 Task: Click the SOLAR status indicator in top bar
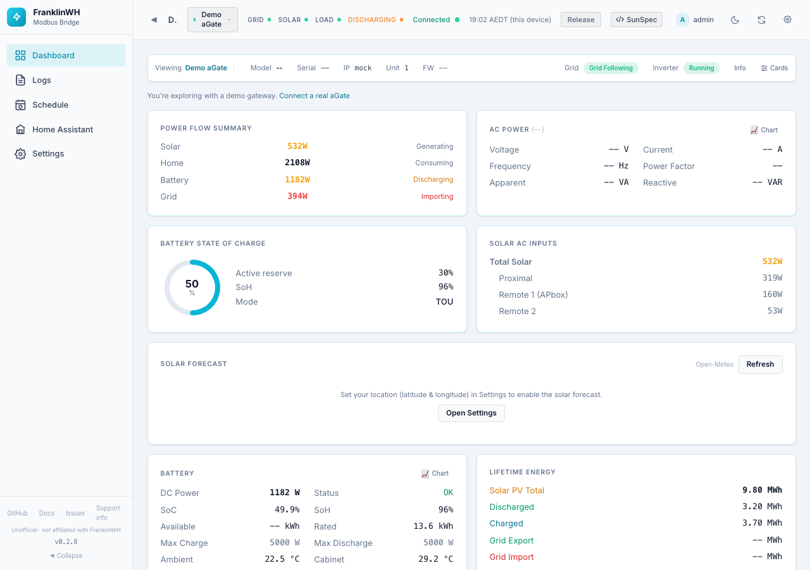[x=293, y=20]
